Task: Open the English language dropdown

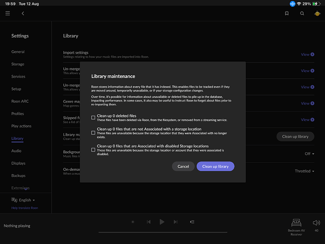Action: click(x=23, y=200)
